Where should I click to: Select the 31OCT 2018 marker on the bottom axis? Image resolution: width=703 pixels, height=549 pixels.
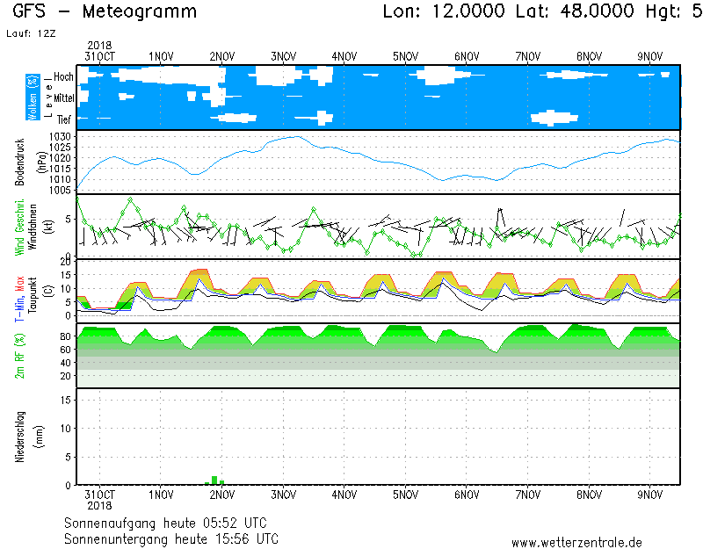(100, 501)
